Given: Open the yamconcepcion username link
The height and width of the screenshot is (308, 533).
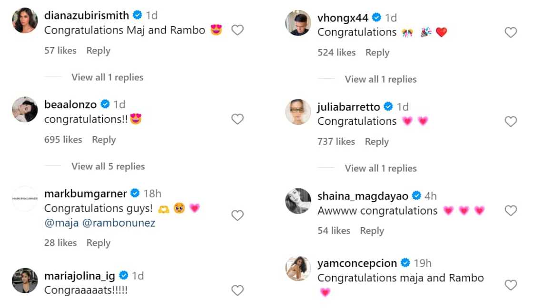Looking at the screenshot, I should [358, 263].
